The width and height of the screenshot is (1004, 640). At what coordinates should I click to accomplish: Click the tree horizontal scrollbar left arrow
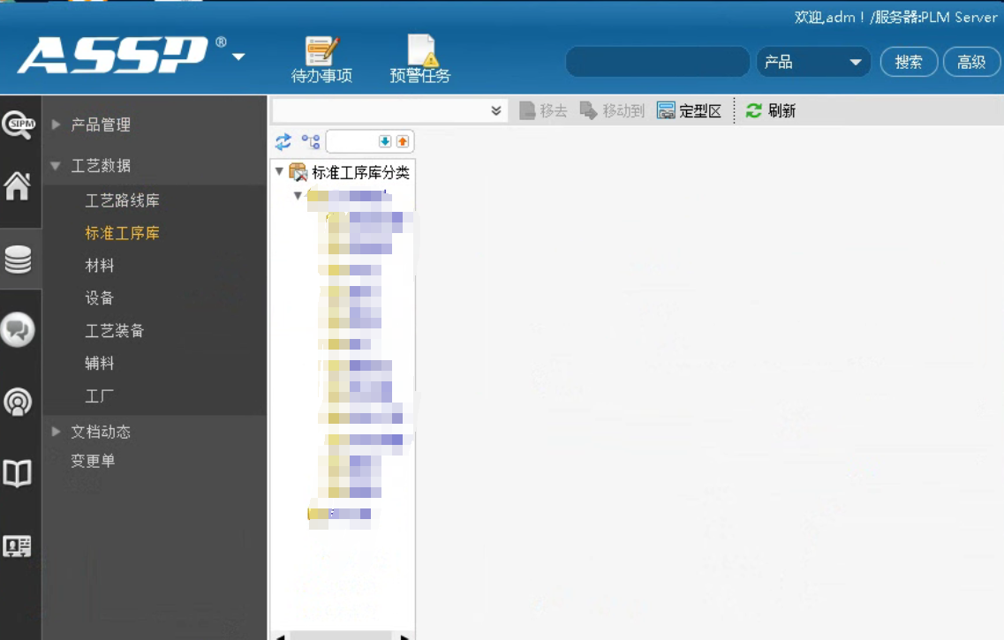pyautogui.click(x=281, y=636)
